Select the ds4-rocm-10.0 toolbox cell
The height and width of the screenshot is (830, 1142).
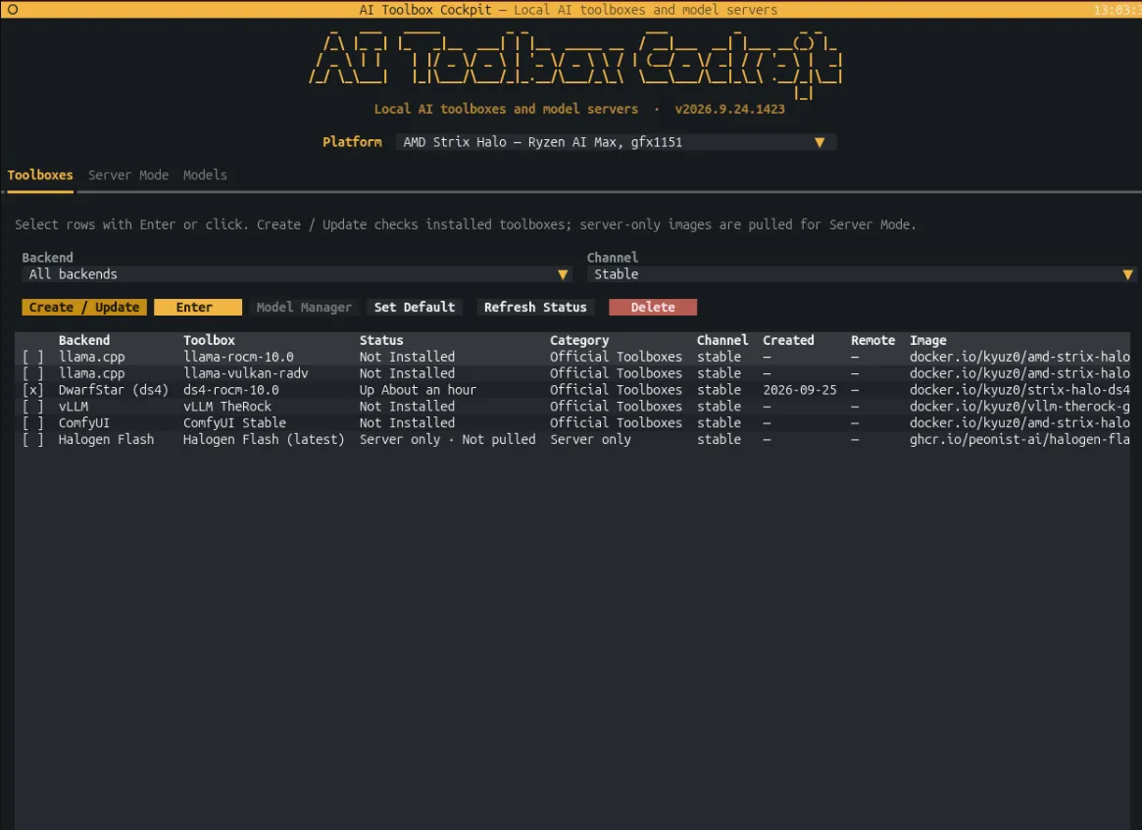pyautogui.click(x=231, y=390)
